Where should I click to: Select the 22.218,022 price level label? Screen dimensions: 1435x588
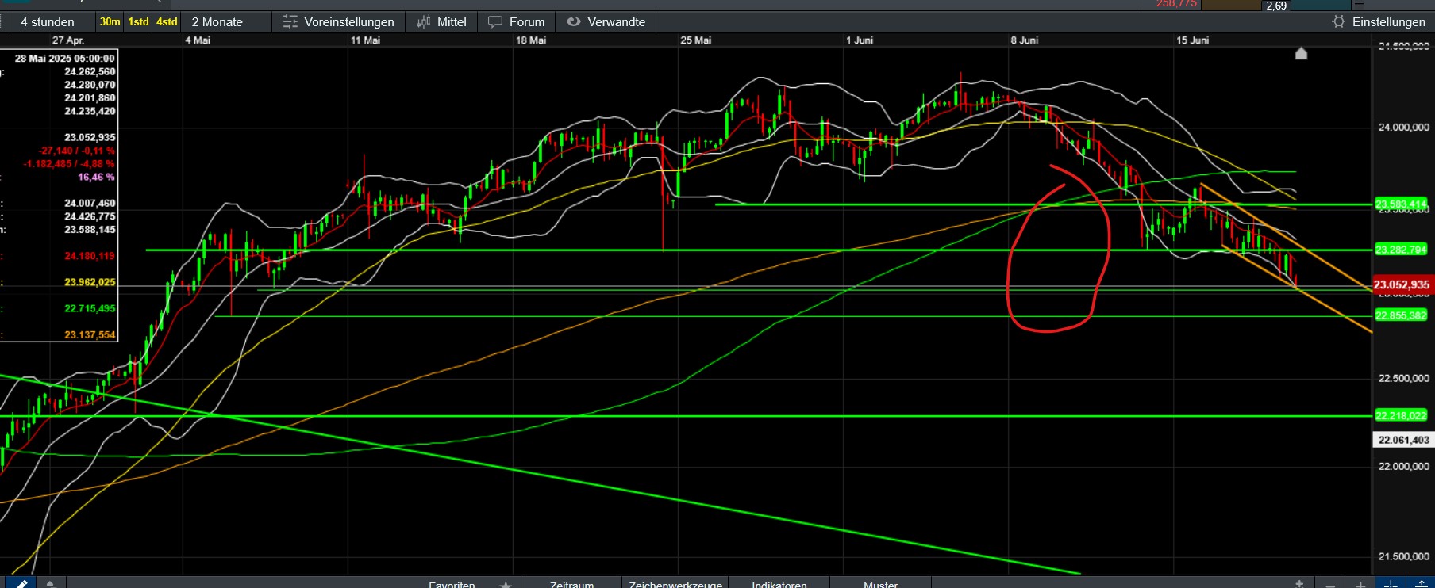(1401, 415)
